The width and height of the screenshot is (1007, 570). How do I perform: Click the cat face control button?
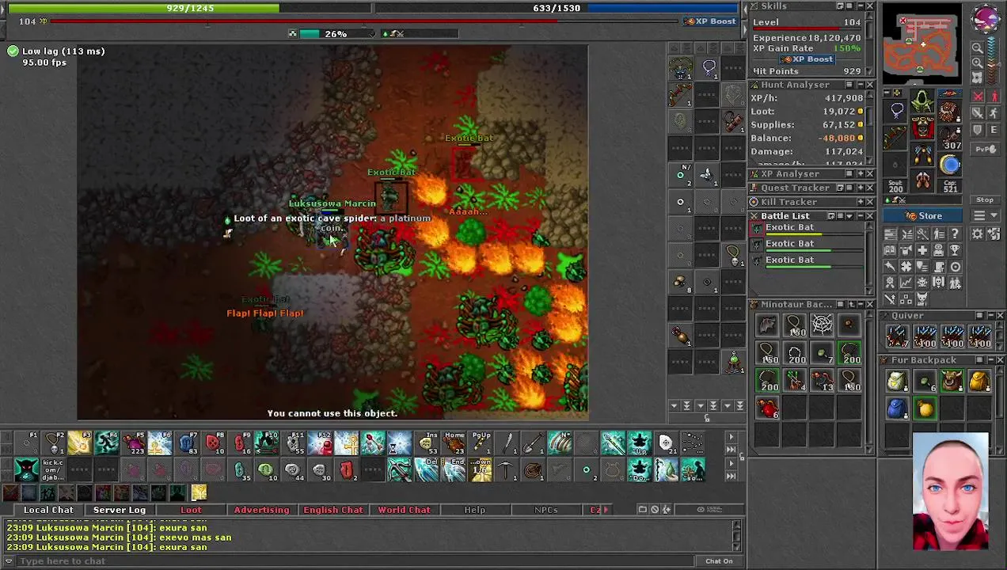pos(922,298)
